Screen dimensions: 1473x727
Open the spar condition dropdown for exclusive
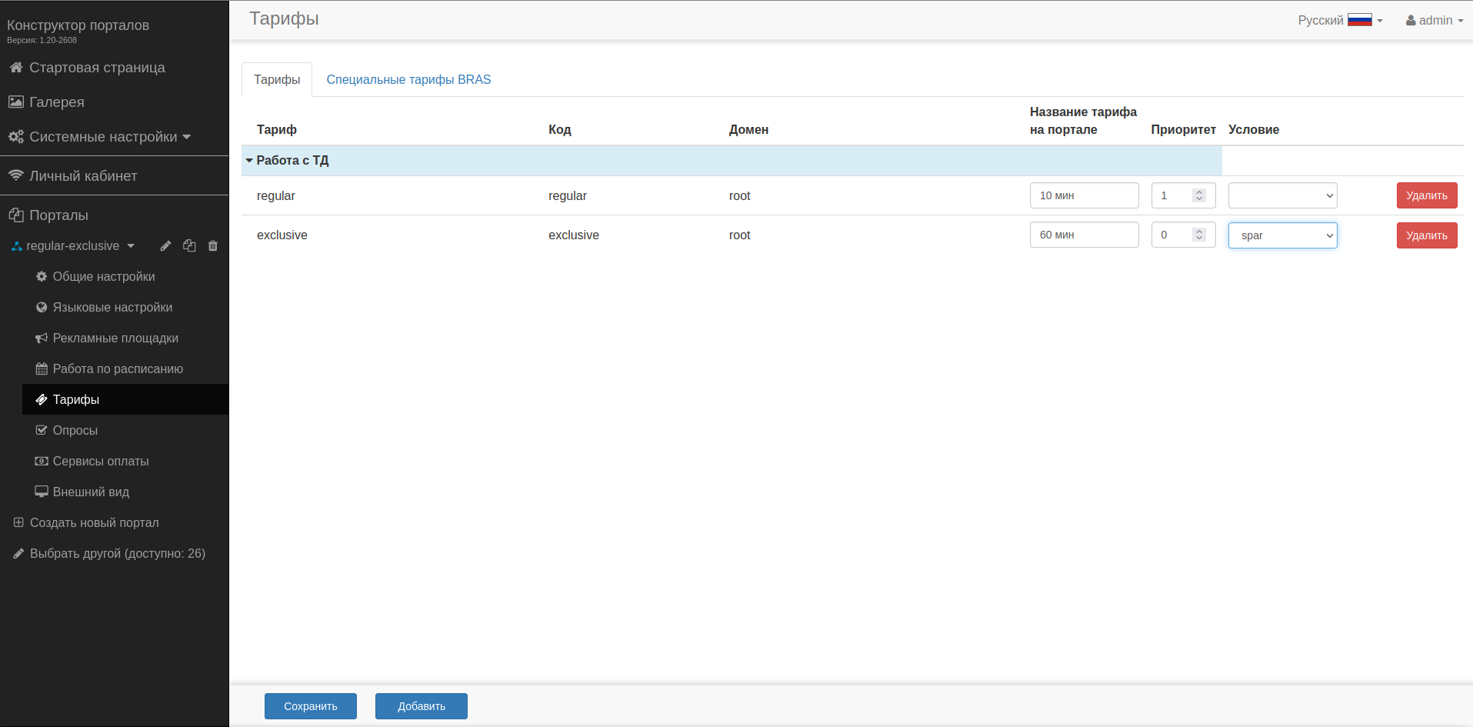1282,235
